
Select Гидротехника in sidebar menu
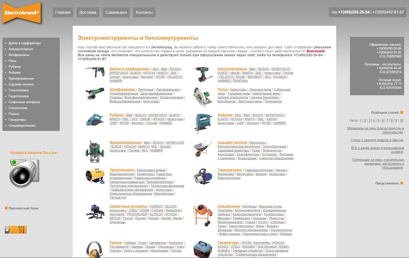[18, 96]
